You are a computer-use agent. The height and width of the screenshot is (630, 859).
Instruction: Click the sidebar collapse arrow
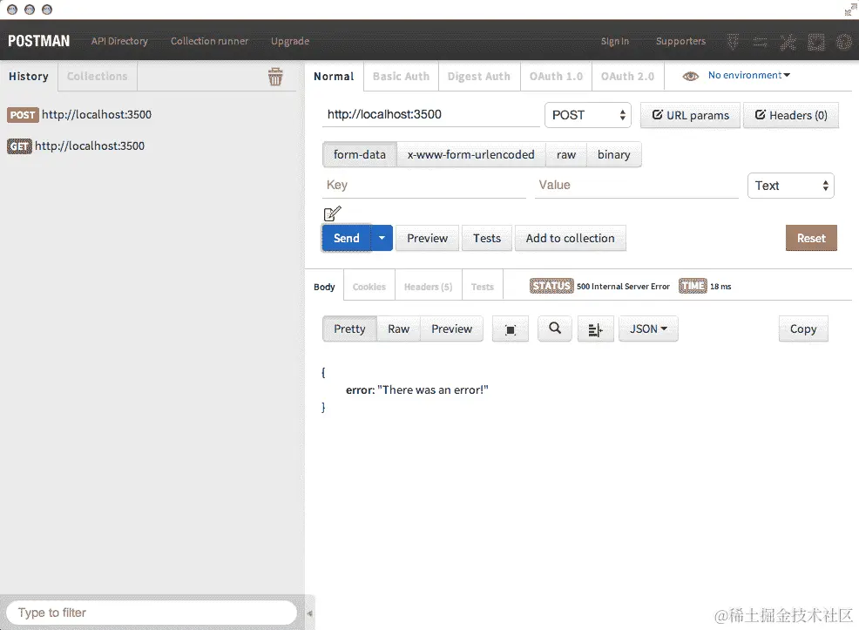point(309,613)
